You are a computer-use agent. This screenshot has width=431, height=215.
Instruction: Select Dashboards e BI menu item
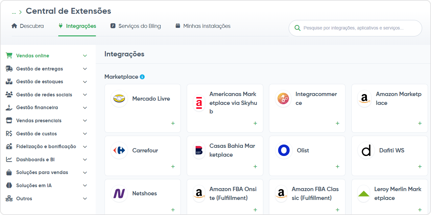[x=46, y=160]
